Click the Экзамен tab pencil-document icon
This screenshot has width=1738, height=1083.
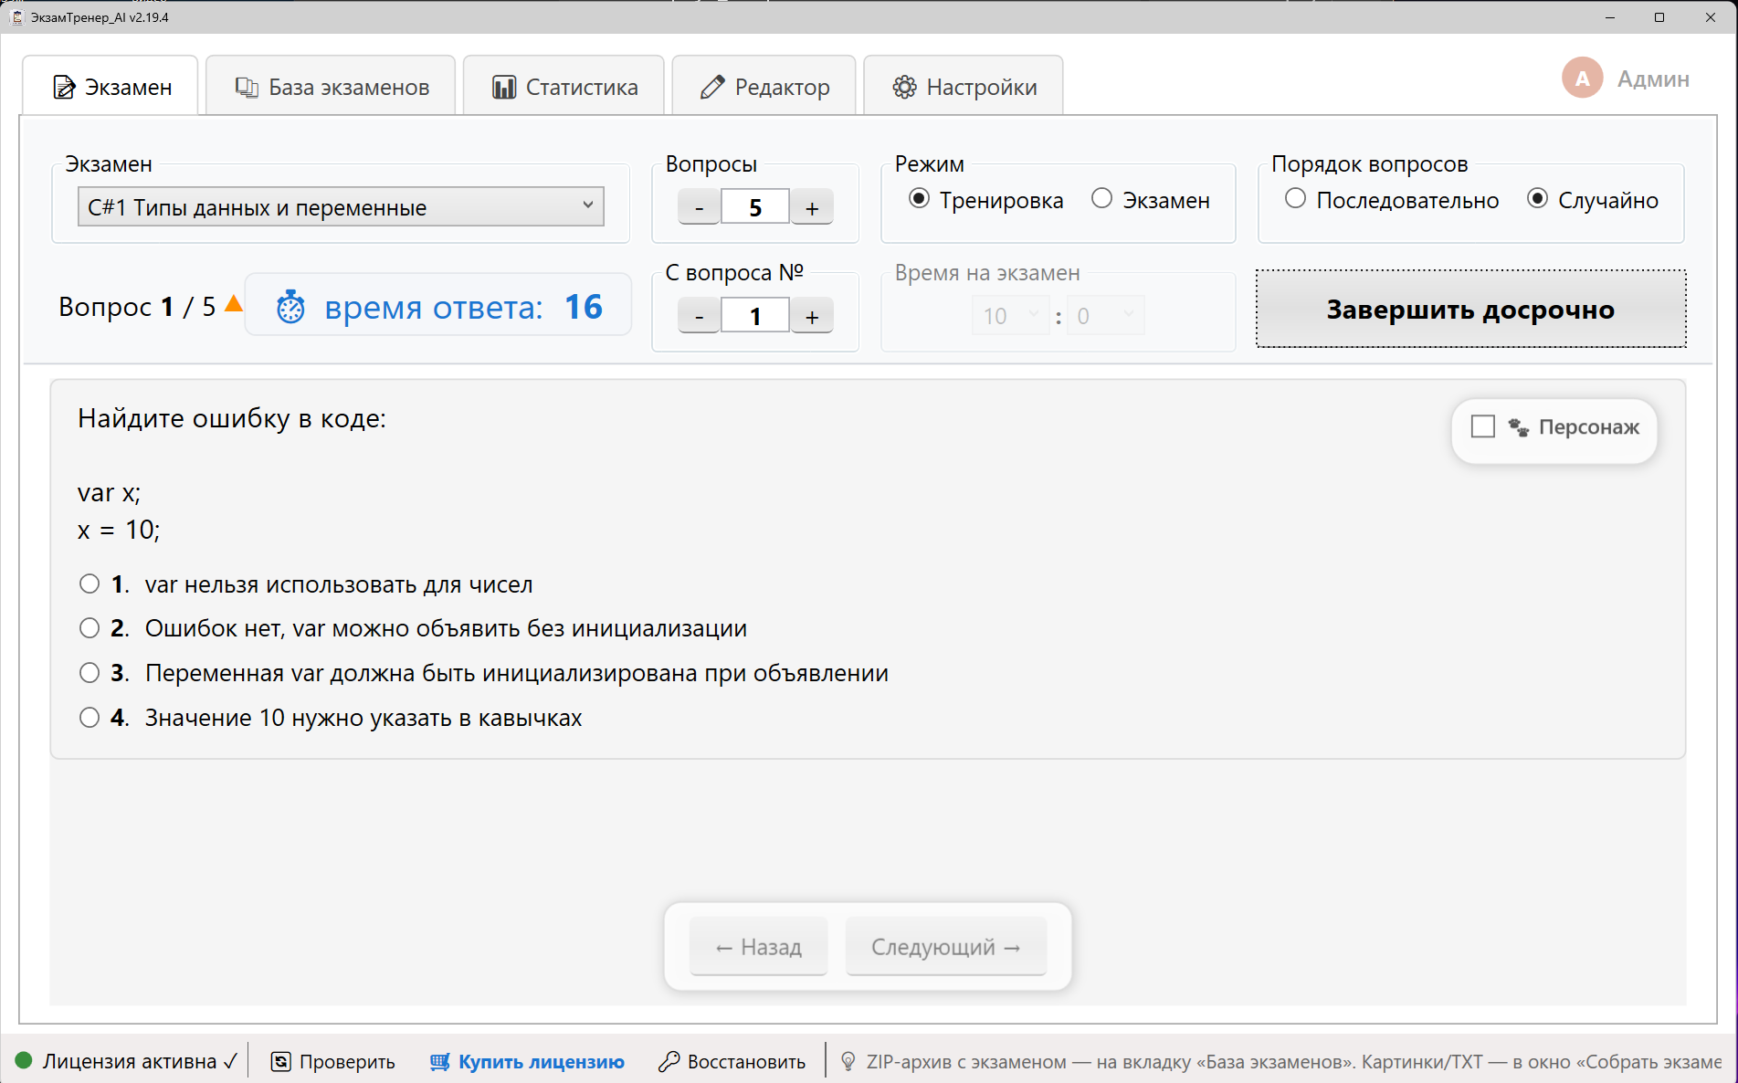(x=64, y=87)
